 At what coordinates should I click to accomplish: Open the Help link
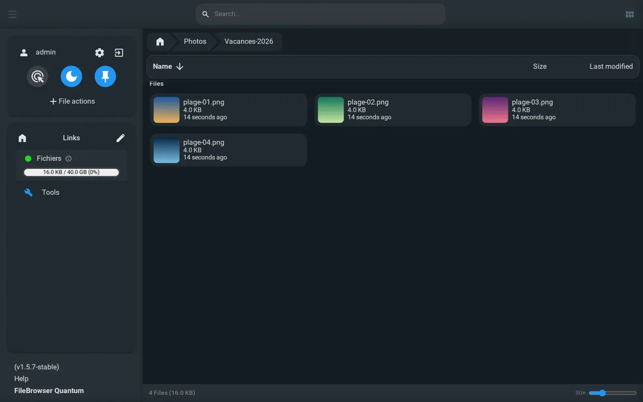point(21,379)
